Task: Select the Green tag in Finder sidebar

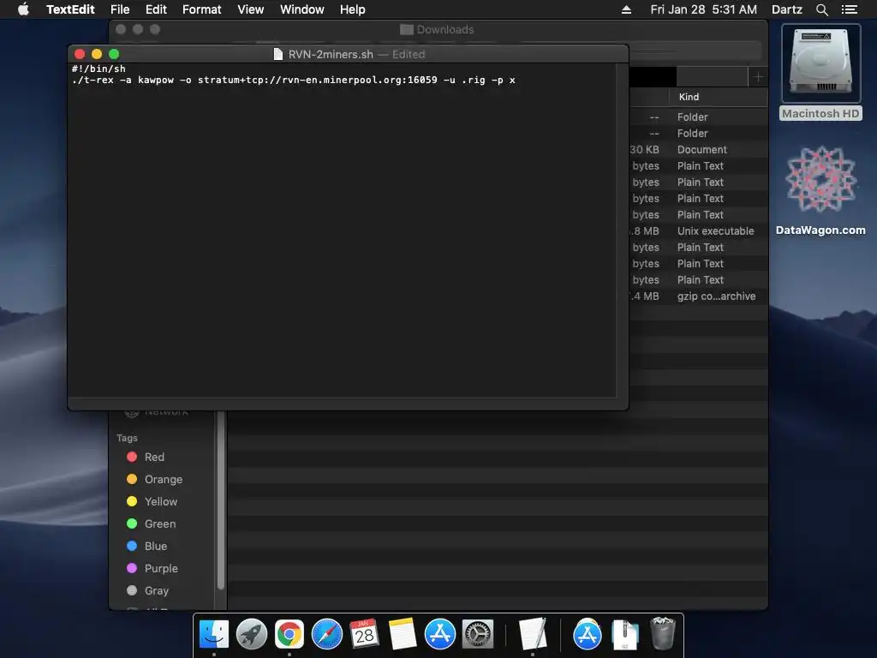Action: pyautogui.click(x=151, y=524)
